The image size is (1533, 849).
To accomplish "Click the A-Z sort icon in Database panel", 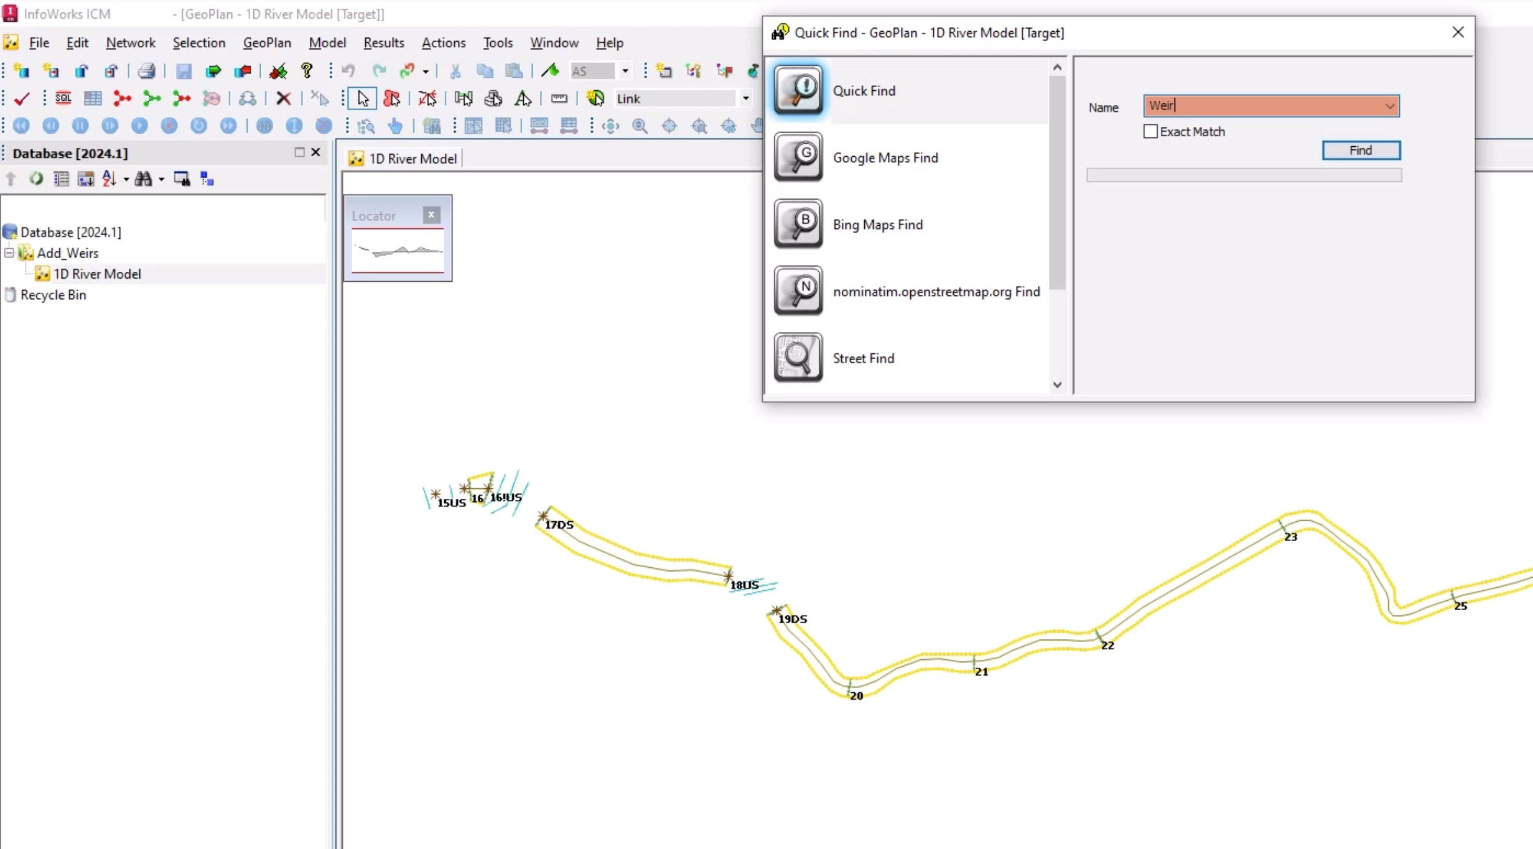I will point(109,179).
